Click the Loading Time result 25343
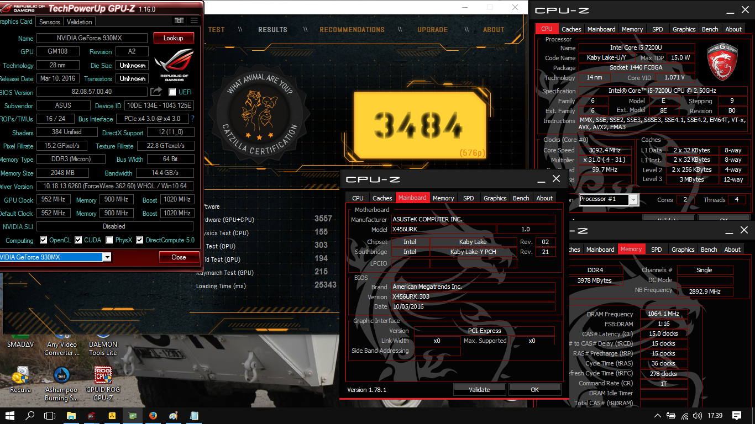This screenshot has width=755, height=424. 325,286
